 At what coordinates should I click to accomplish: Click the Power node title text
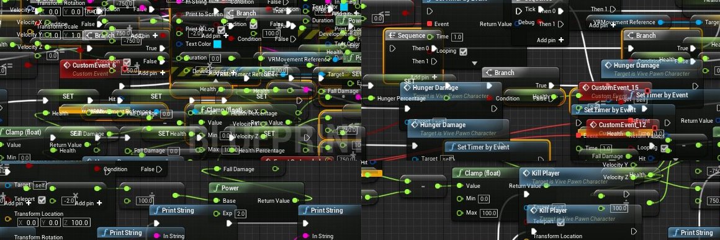230,188
